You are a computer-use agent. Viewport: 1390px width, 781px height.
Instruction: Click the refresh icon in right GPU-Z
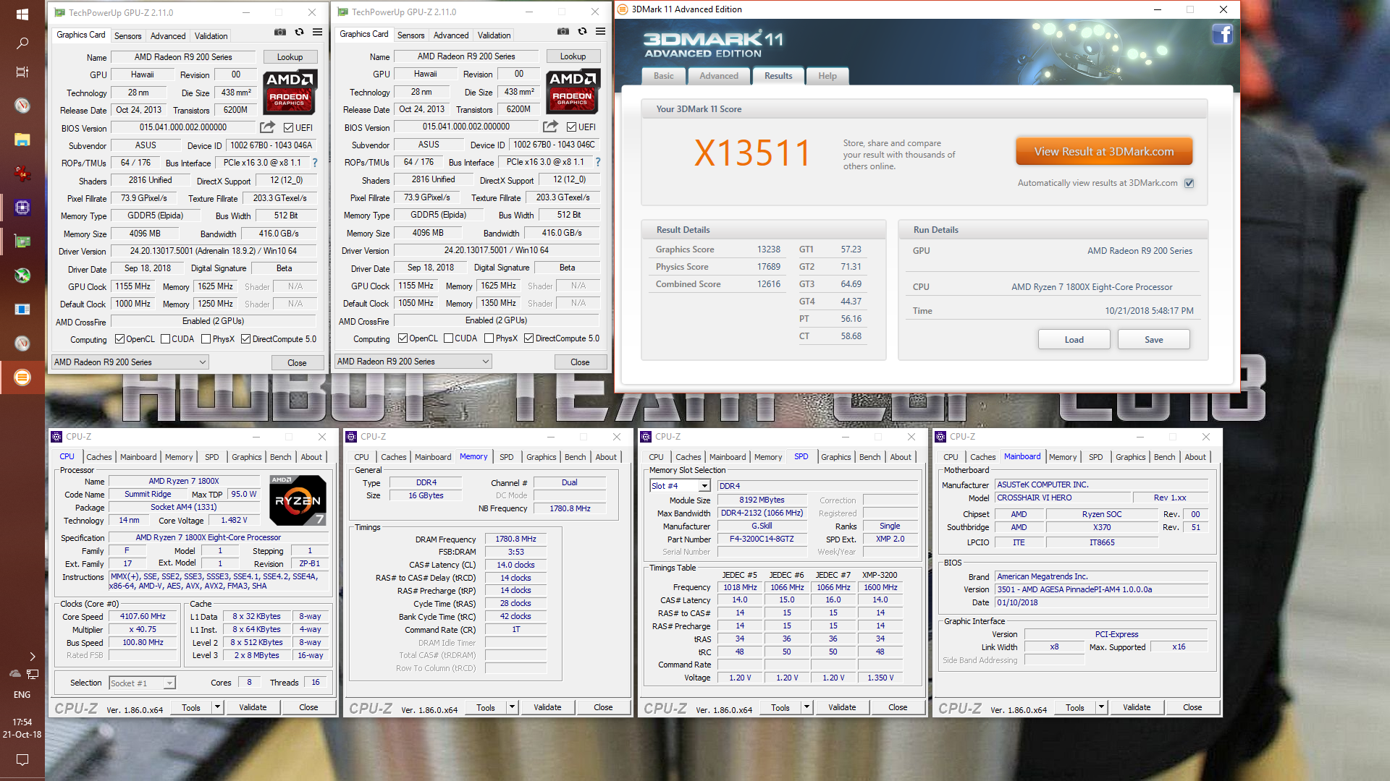(582, 32)
